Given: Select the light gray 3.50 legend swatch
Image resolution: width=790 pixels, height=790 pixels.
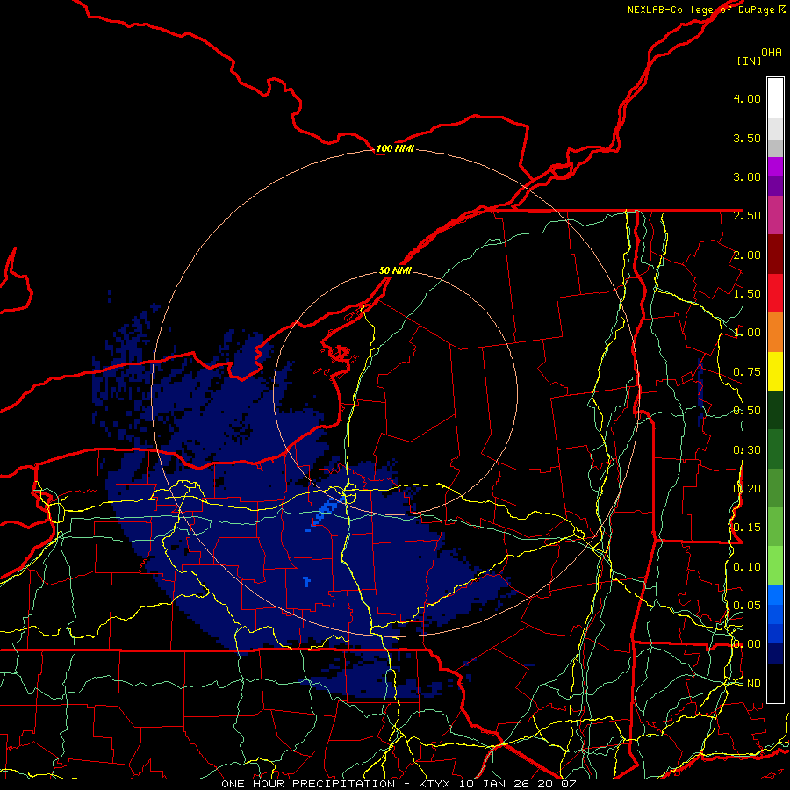Looking at the screenshot, I should pyautogui.click(x=775, y=128).
